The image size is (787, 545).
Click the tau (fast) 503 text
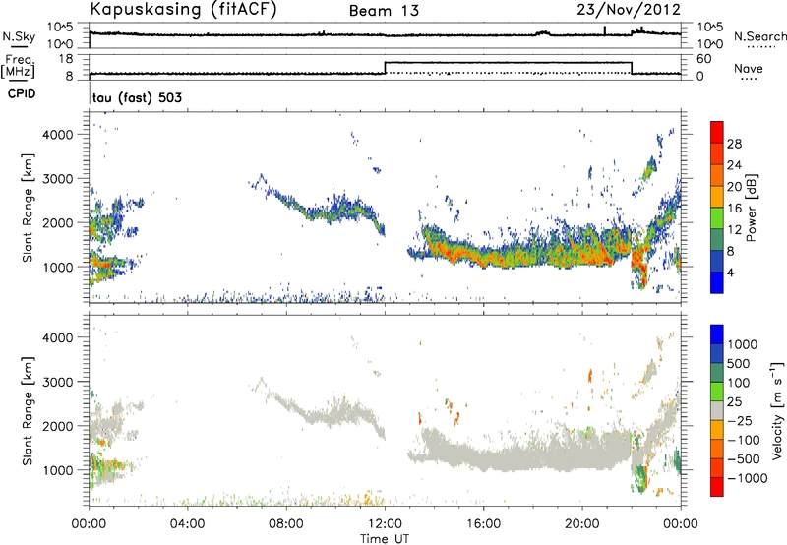137,97
